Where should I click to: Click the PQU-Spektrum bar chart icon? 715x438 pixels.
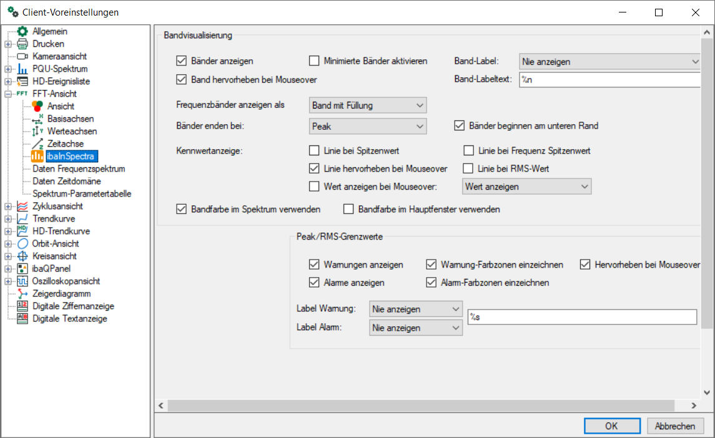(x=22, y=69)
